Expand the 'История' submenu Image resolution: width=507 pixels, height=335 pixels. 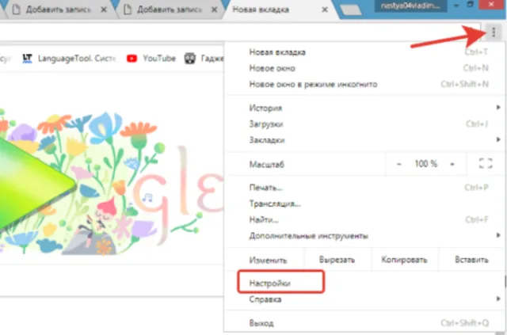364,108
